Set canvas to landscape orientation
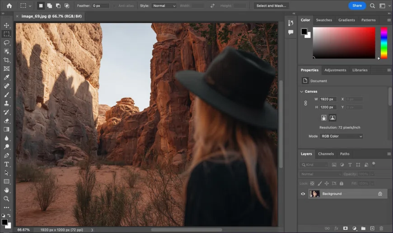This screenshot has height=233, width=393. tap(332, 118)
